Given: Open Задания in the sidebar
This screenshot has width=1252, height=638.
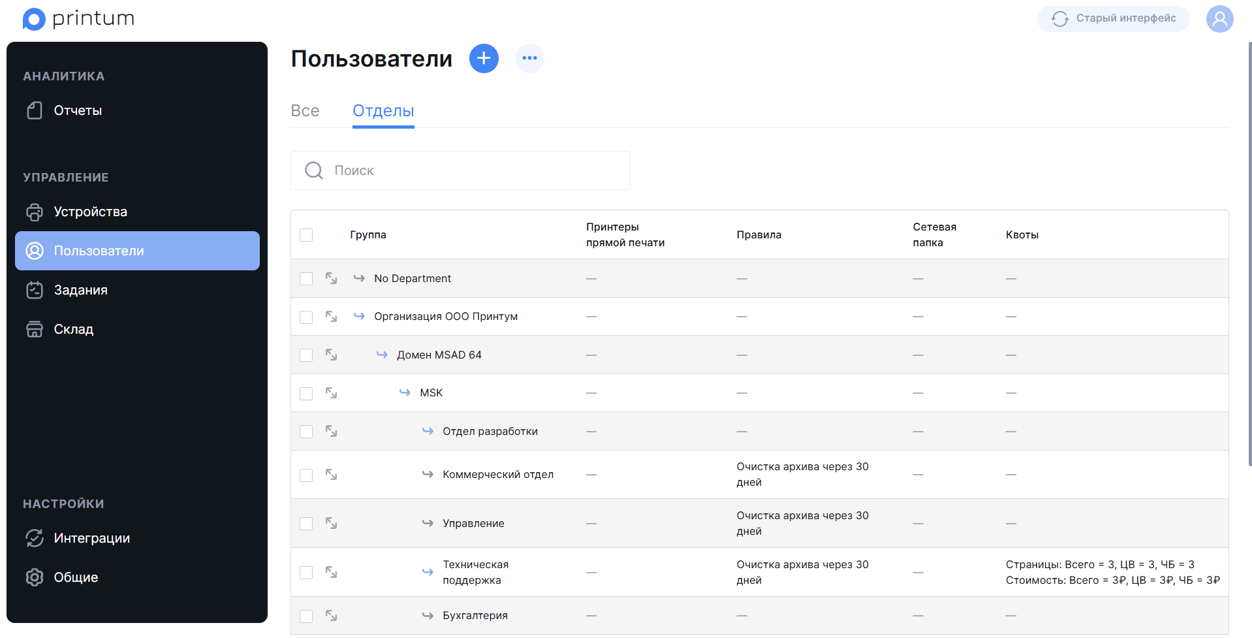Looking at the screenshot, I should pos(137,290).
